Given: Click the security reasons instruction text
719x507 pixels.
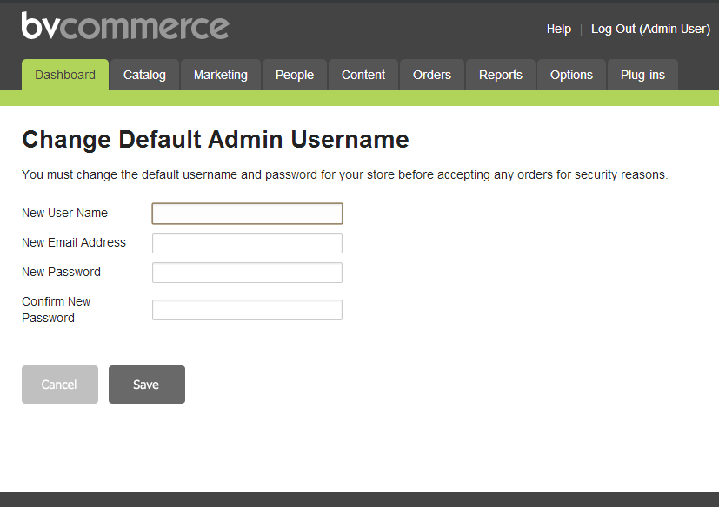Looking at the screenshot, I should (345, 174).
